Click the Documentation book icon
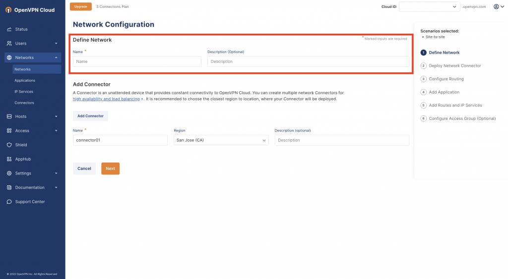Image resolution: width=508 pixels, height=279 pixels. coord(9,187)
